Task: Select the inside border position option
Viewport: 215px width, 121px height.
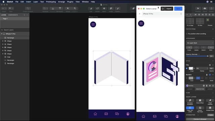Action: point(198,78)
